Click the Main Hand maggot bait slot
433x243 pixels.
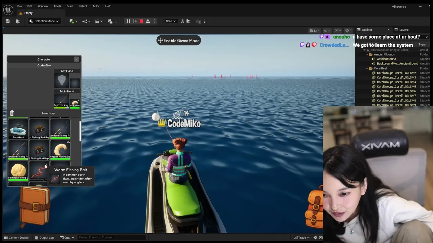tap(75, 103)
